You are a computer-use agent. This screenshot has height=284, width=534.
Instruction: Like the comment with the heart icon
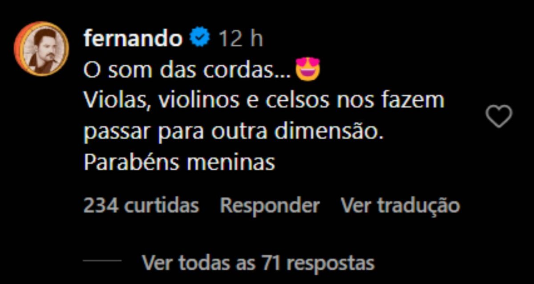click(498, 117)
